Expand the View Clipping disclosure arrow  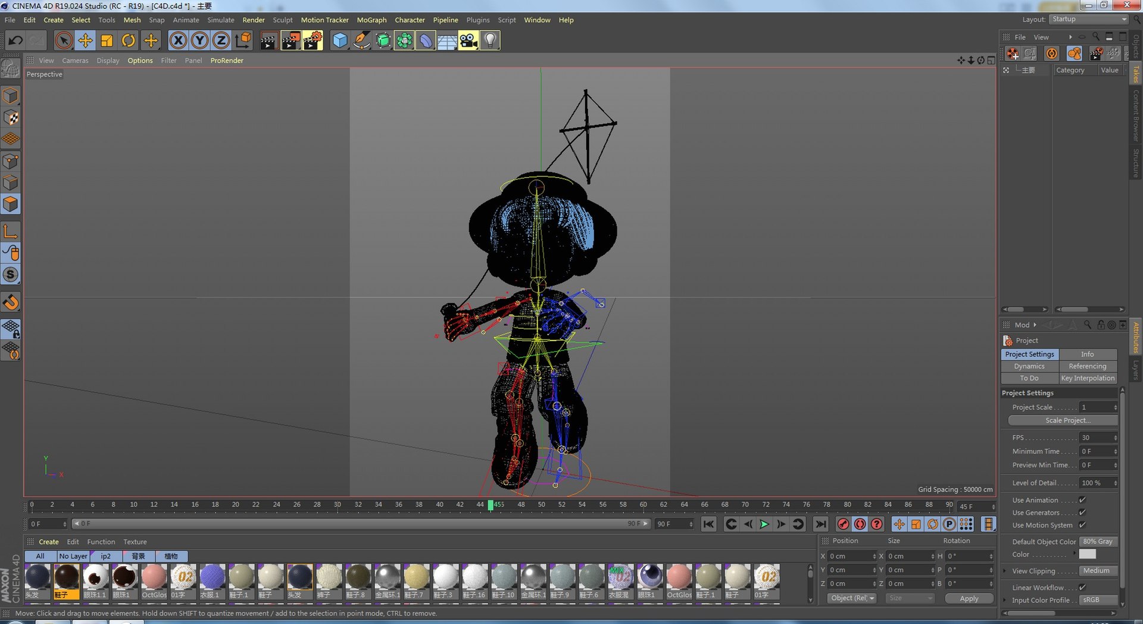(1005, 571)
